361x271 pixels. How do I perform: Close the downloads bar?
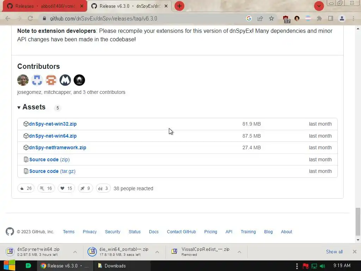pos(355,252)
